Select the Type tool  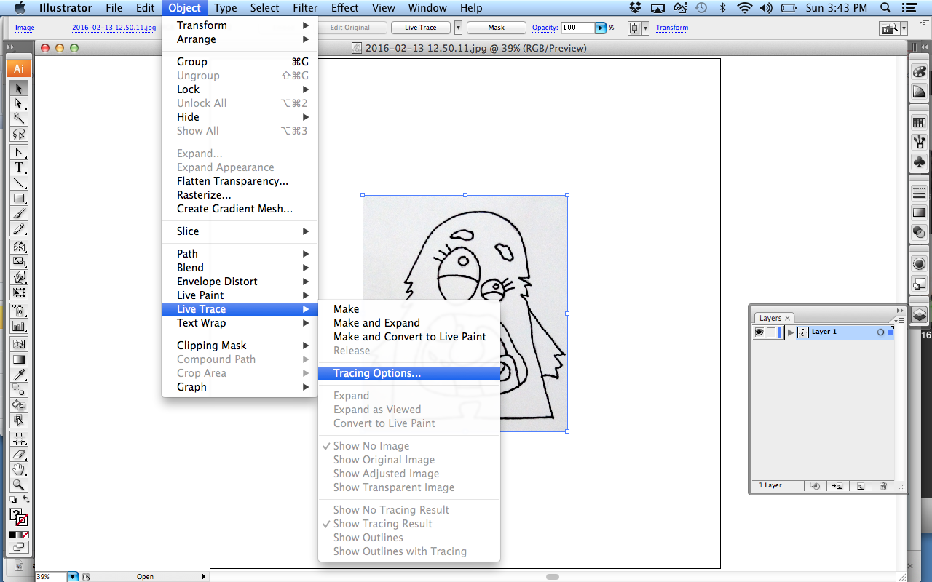19,168
